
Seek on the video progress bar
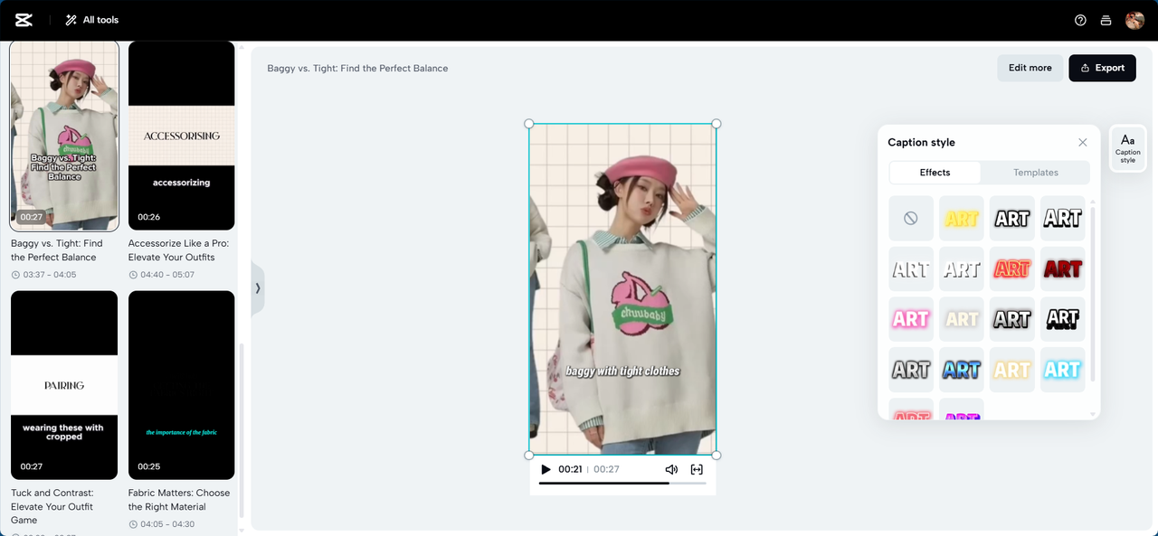pos(622,484)
